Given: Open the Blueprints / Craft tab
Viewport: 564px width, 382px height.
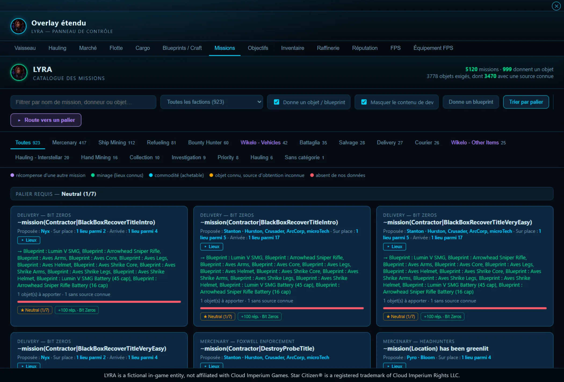Looking at the screenshot, I should [182, 48].
